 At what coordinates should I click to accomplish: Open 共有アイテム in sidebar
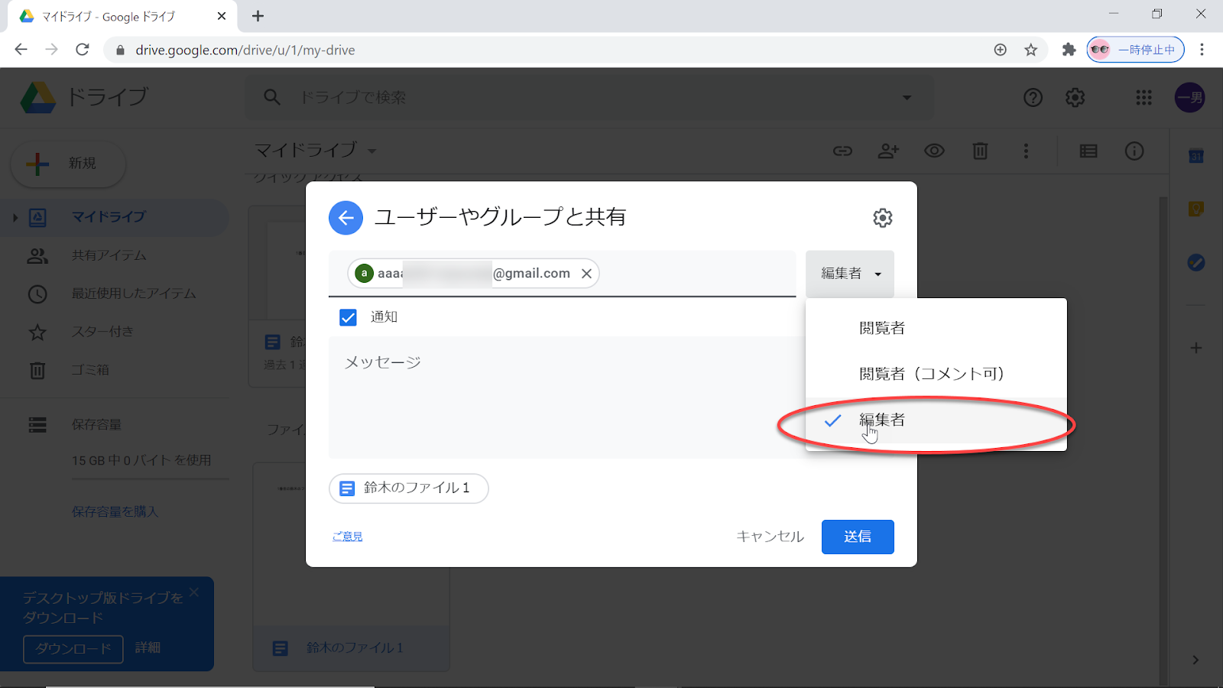click(115, 256)
